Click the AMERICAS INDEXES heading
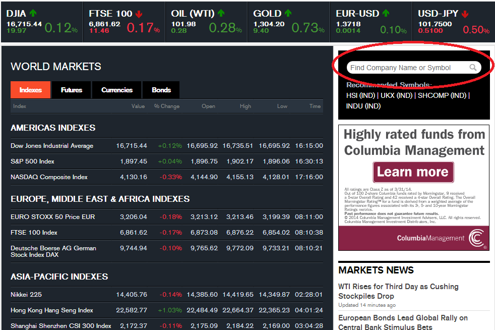This screenshot has height=330, width=495. [x=53, y=128]
